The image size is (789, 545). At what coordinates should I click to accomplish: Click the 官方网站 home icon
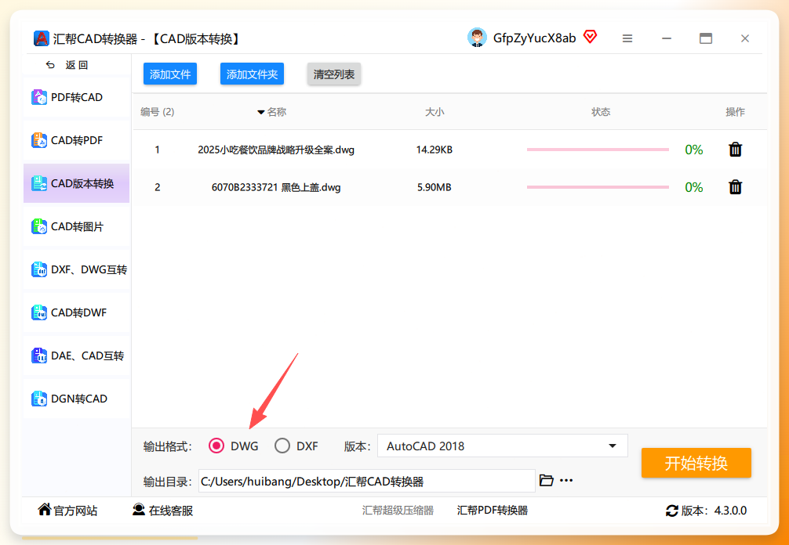point(44,510)
